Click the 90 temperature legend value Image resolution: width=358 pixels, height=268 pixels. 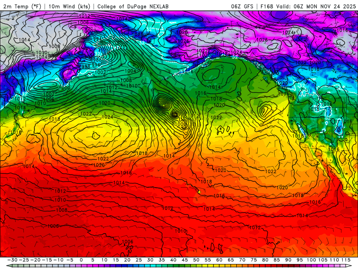(288, 260)
